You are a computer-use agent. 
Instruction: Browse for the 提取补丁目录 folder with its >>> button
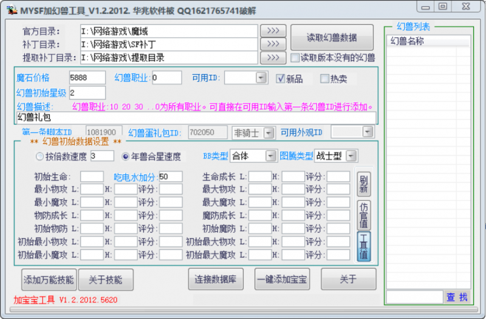coord(273,58)
